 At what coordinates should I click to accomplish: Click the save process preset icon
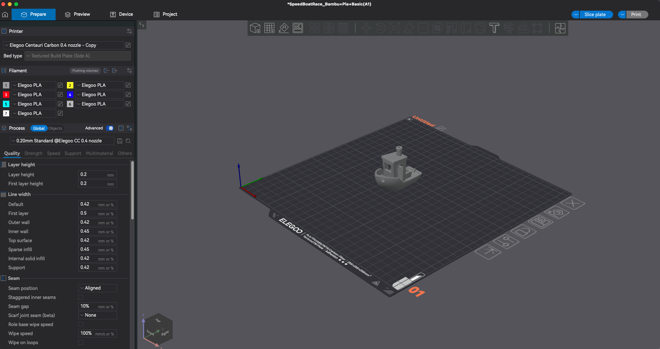120,141
